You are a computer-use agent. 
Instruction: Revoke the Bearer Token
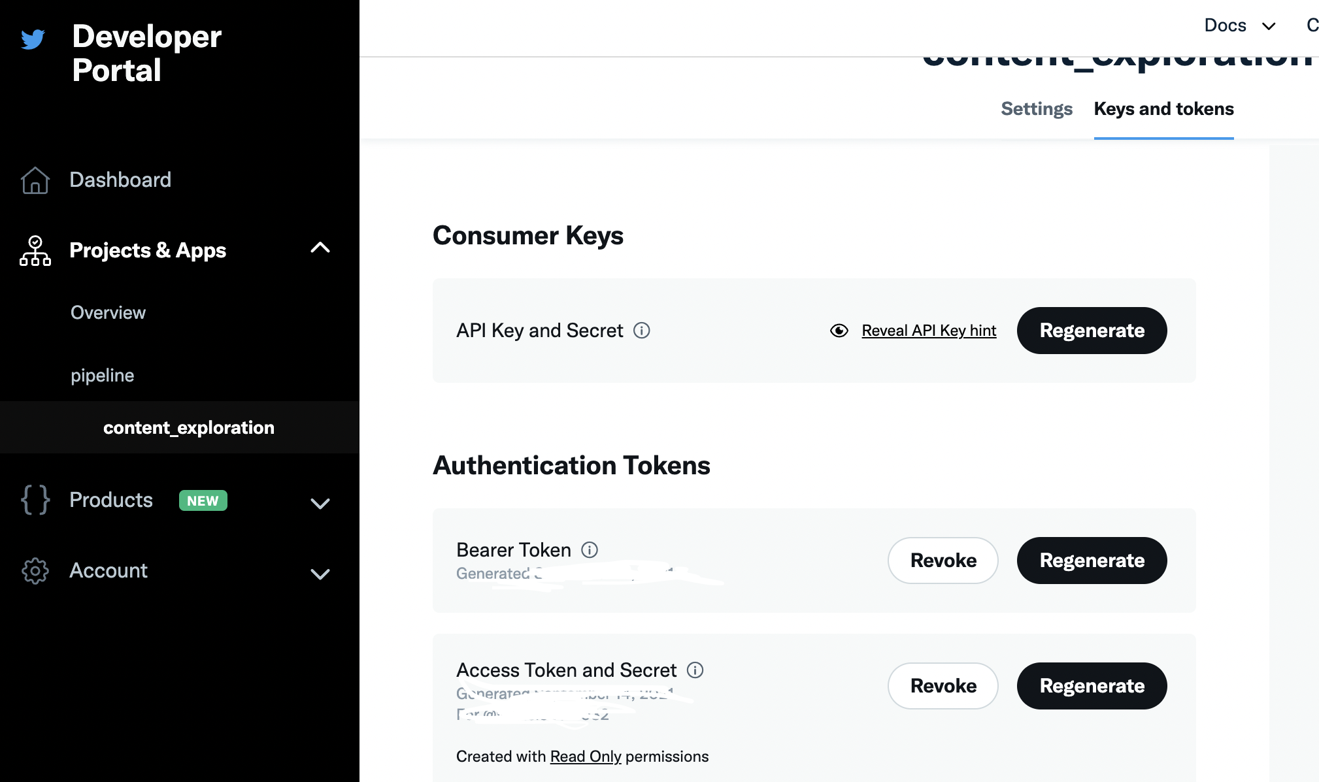coord(943,561)
